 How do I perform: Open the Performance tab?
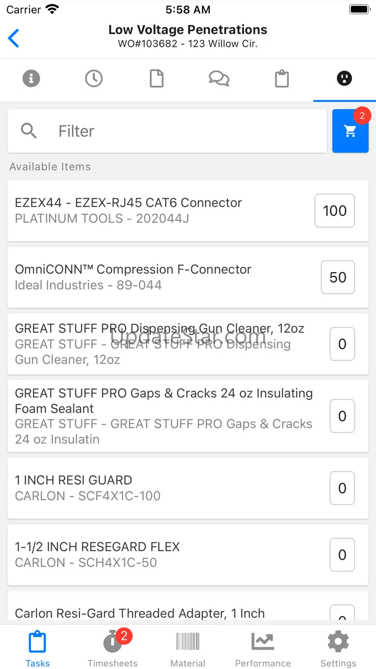(263, 649)
